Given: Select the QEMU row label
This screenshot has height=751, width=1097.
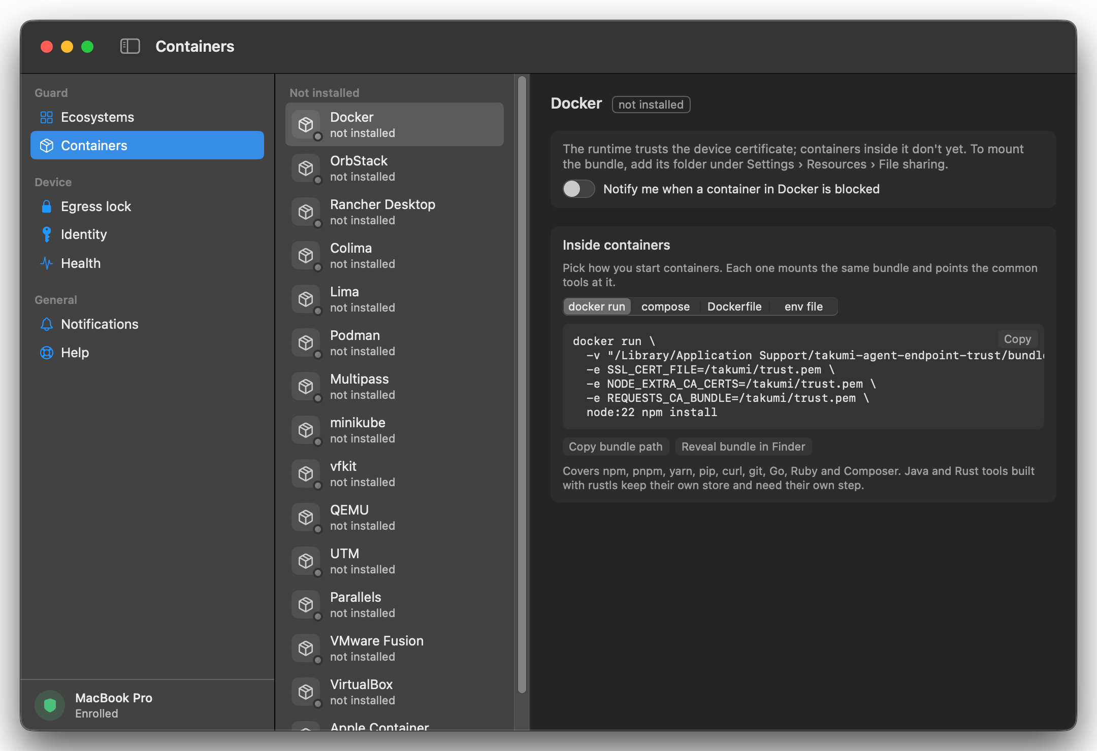Looking at the screenshot, I should point(349,510).
